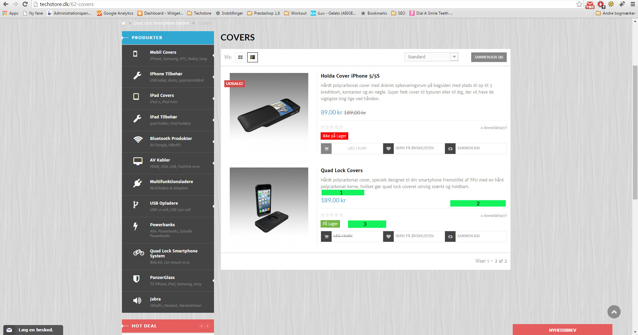638x335 pixels.
Task: Click the wrench icon beside iPhone Tilbehør
Action: [137, 76]
